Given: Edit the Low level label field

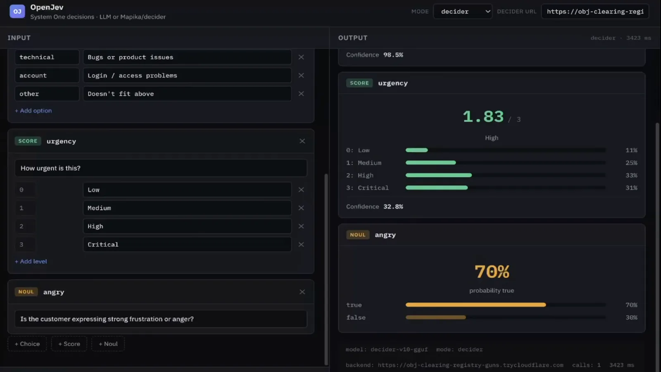Looking at the screenshot, I should click(x=187, y=190).
